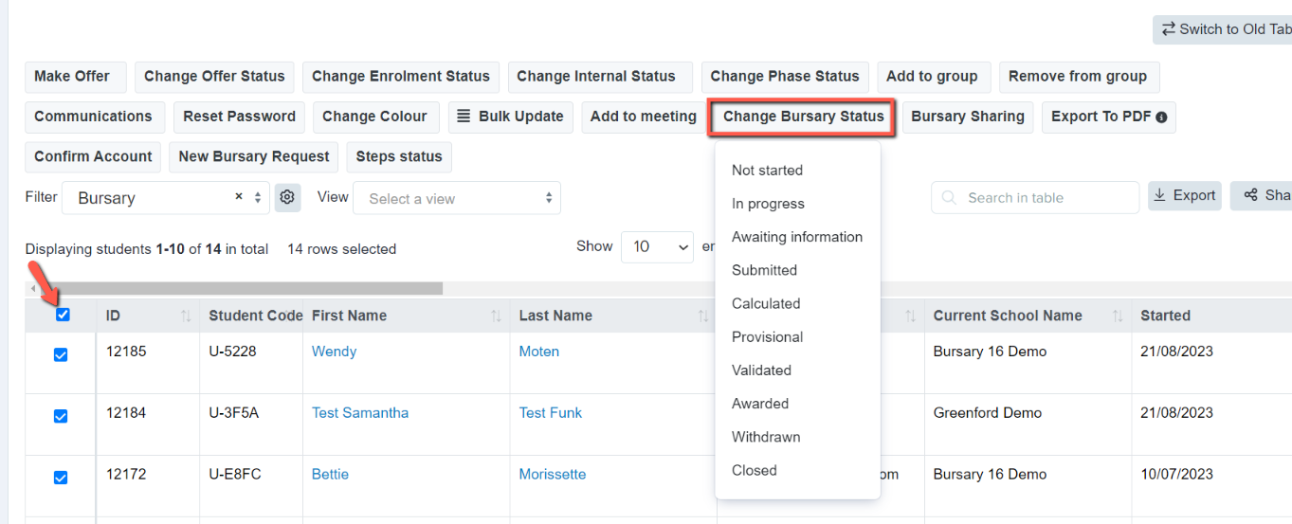Click the Export download icon
1292x524 pixels.
1160,196
